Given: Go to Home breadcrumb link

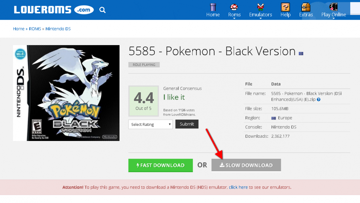Looking at the screenshot, I should tap(19, 29).
